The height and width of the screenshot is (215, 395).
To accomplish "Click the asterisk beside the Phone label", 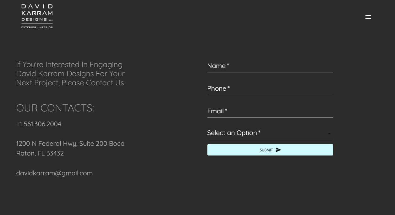I will 228,88.
